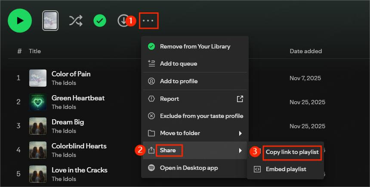Viewport: 370px width, 187px height.
Task: Click the Date added column header
Action: click(306, 51)
